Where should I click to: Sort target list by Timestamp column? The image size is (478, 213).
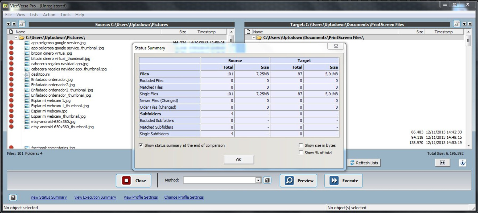point(444,32)
